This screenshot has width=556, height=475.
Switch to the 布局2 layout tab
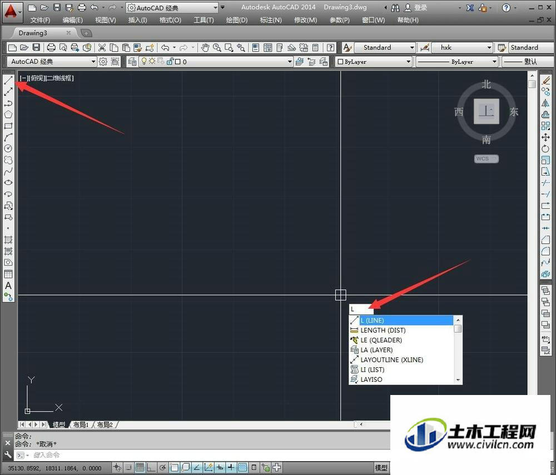click(x=105, y=424)
